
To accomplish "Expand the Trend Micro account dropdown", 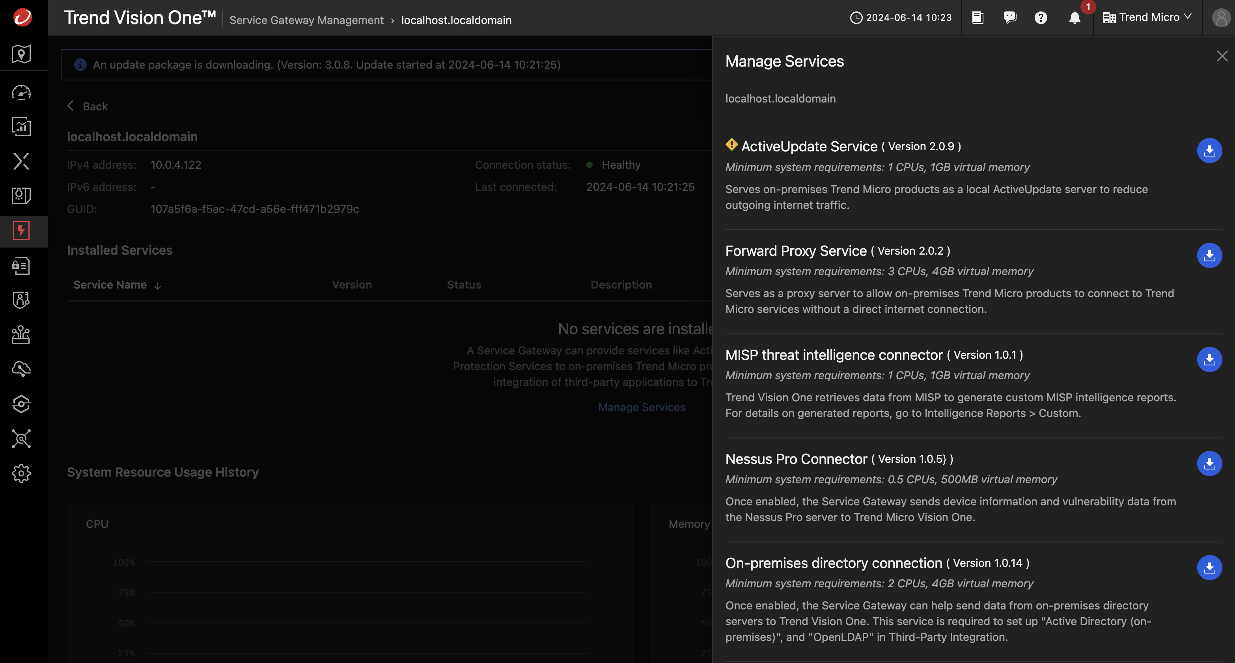I will [x=1147, y=17].
